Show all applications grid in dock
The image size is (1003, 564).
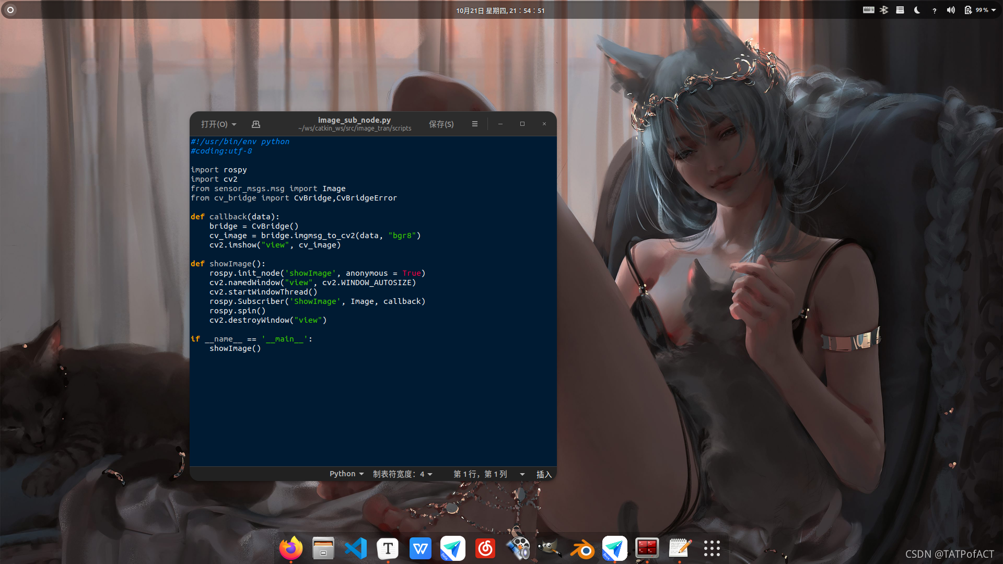coord(712,549)
